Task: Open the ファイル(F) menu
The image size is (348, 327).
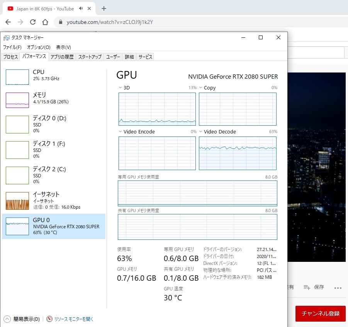Action: pyautogui.click(x=12, y=47)
